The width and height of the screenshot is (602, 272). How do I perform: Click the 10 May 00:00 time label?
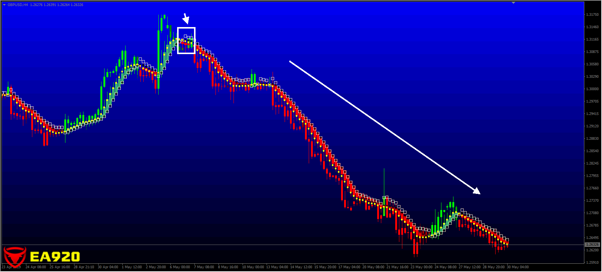click(x=253, y=267)
